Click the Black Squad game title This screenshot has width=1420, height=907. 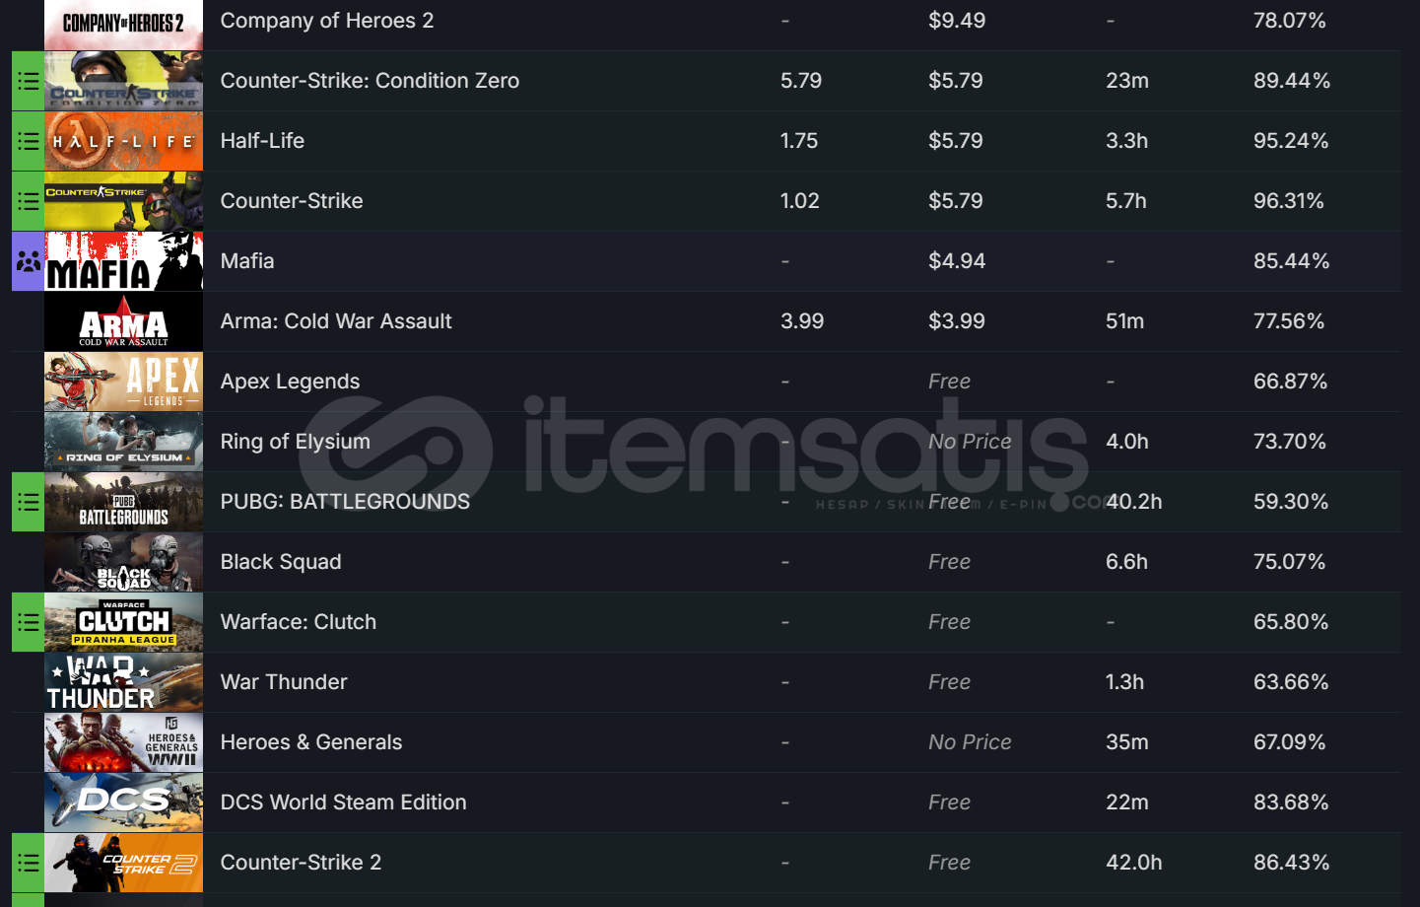click(281, 562)
